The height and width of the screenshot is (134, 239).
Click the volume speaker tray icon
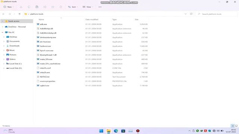pos(218,131)
